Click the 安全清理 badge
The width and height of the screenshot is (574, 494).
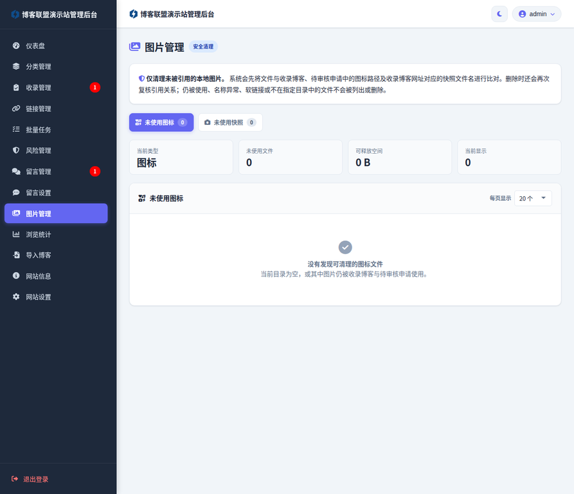click(203, 46)
